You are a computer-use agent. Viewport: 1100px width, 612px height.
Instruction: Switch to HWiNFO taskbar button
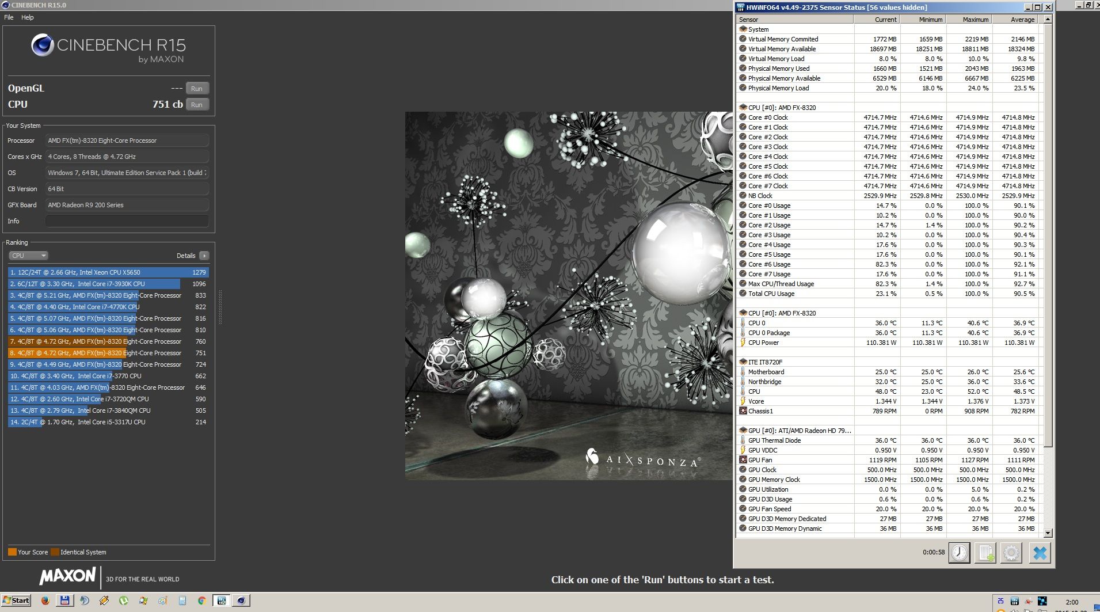[222, 600]
